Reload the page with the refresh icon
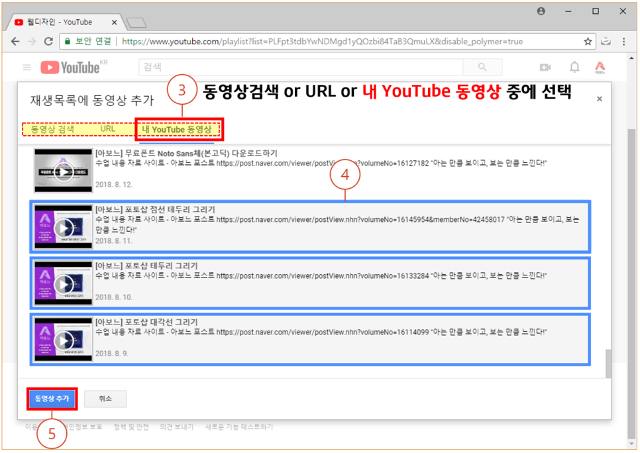This screenshot has height=453, width=640. (48, 41)
